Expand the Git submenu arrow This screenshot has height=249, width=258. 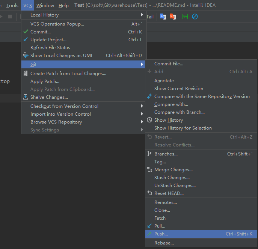tap(142, 64)
